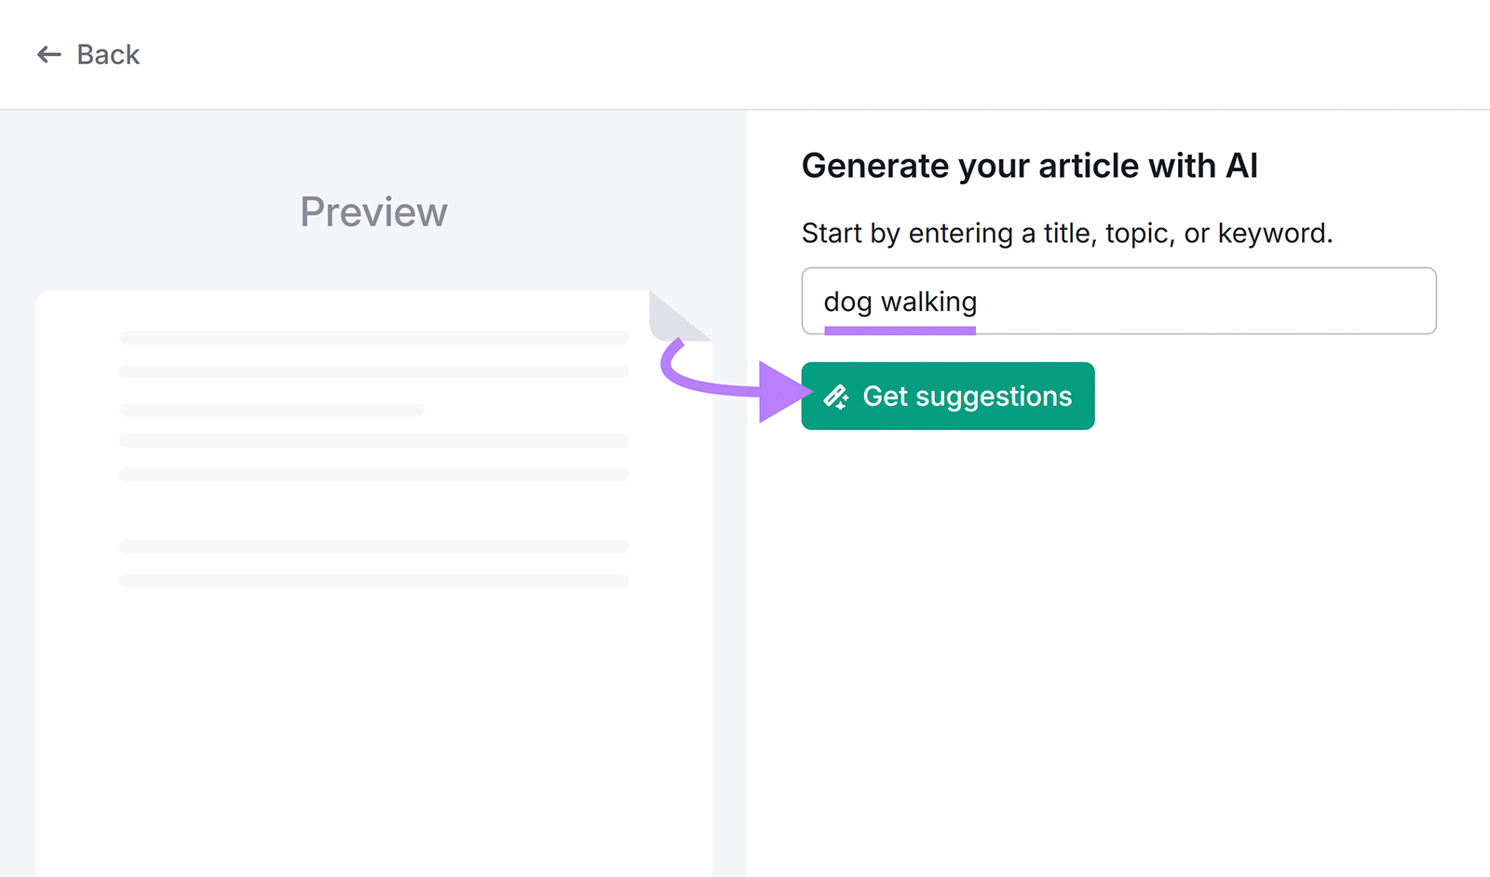This screenshot has width=1490, height=877.
Task: Click inside the dog walking input field
Action: (1117, 301)
